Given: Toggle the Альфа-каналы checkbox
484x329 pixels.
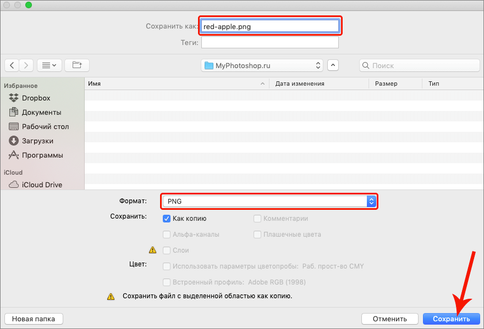Looking at the screenshot, I should [x=167, y=235].
